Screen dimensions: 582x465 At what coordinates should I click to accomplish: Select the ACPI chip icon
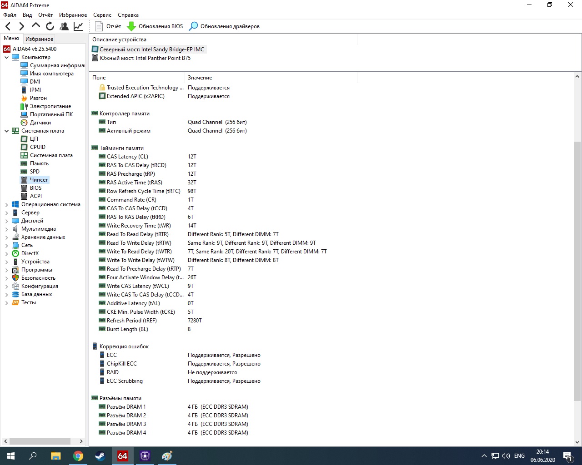click(x=24, y=196)
